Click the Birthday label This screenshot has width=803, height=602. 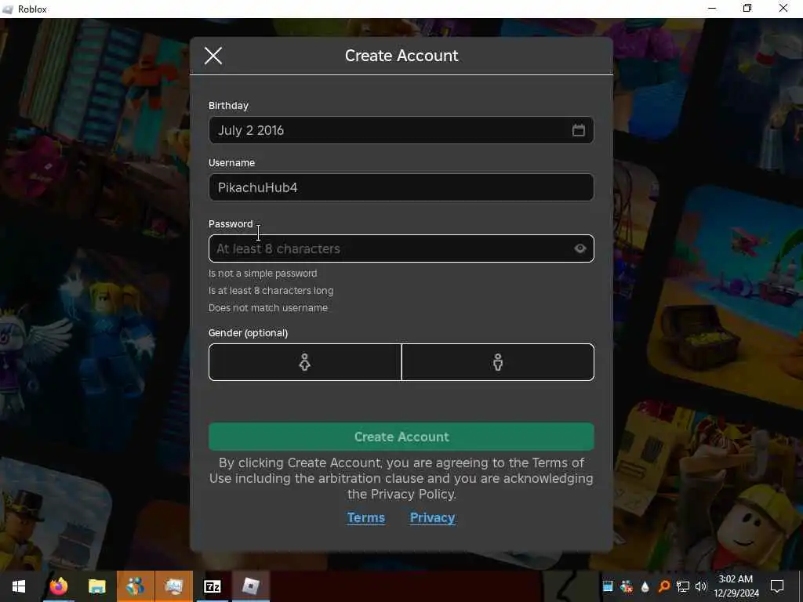click(x=228, y=106)
